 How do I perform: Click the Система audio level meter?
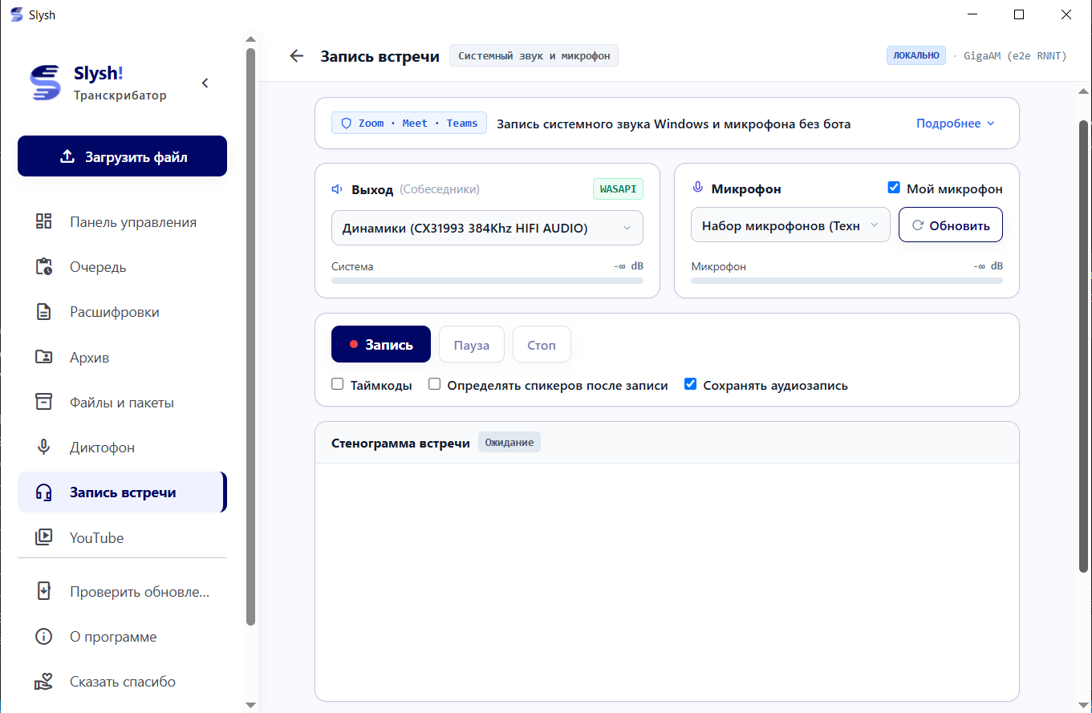[487, 281]
